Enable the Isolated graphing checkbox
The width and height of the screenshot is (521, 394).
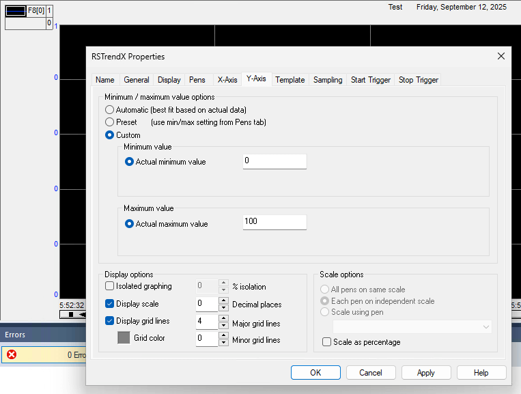point(110,286)
